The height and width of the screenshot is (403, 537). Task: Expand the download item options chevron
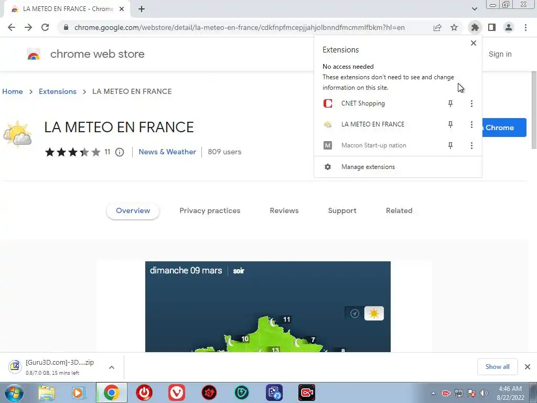pos(112,367)
